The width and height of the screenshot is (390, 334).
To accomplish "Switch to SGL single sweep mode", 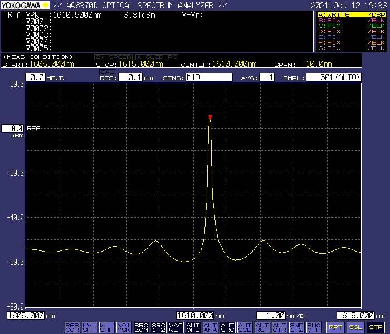I will [355, 327].
